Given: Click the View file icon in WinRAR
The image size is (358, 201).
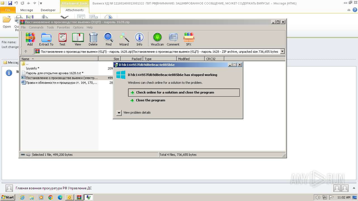Looking at the screenshot, I should click(x=78, y=39).
